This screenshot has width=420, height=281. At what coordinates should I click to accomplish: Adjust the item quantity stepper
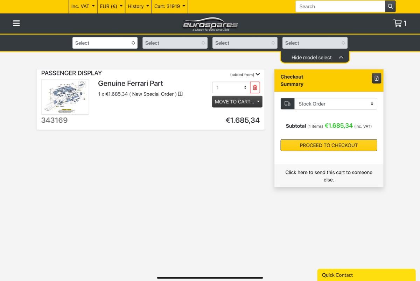[231, 87]
